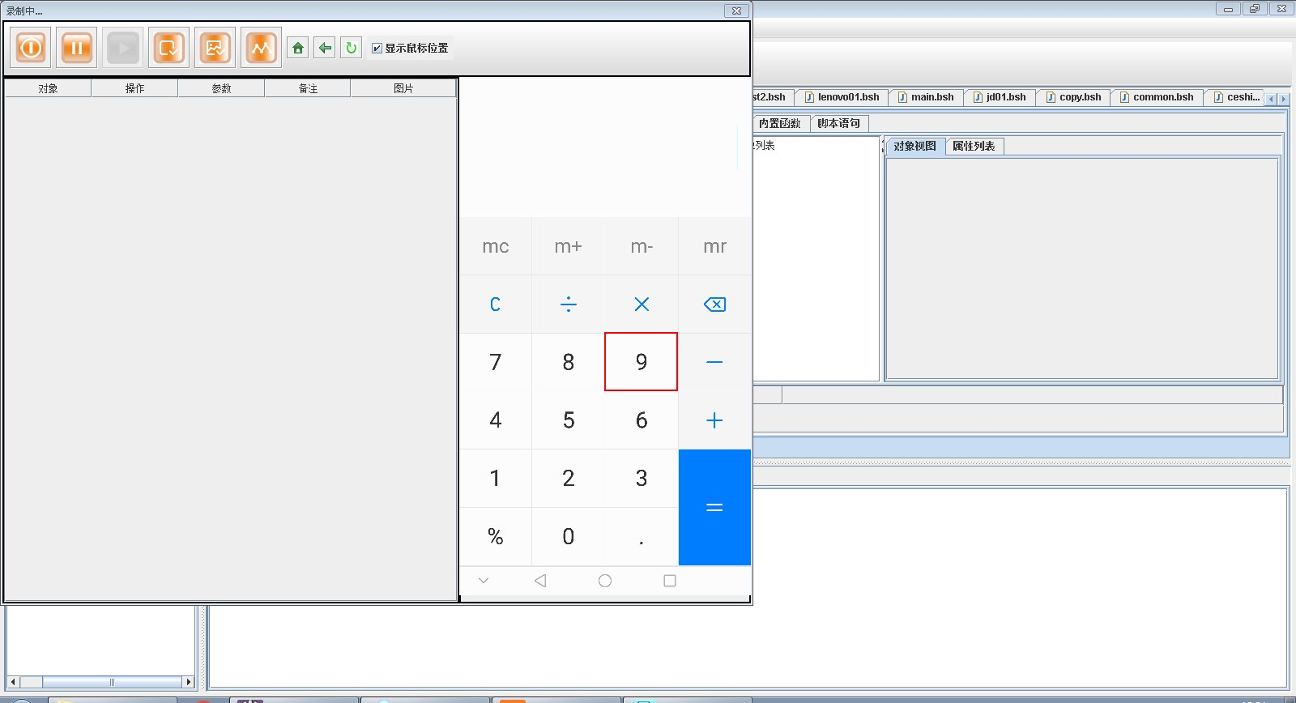1296x703 pixels.
Task: Click the horizontal scrollbar right arrow
Action: point(189,682)
